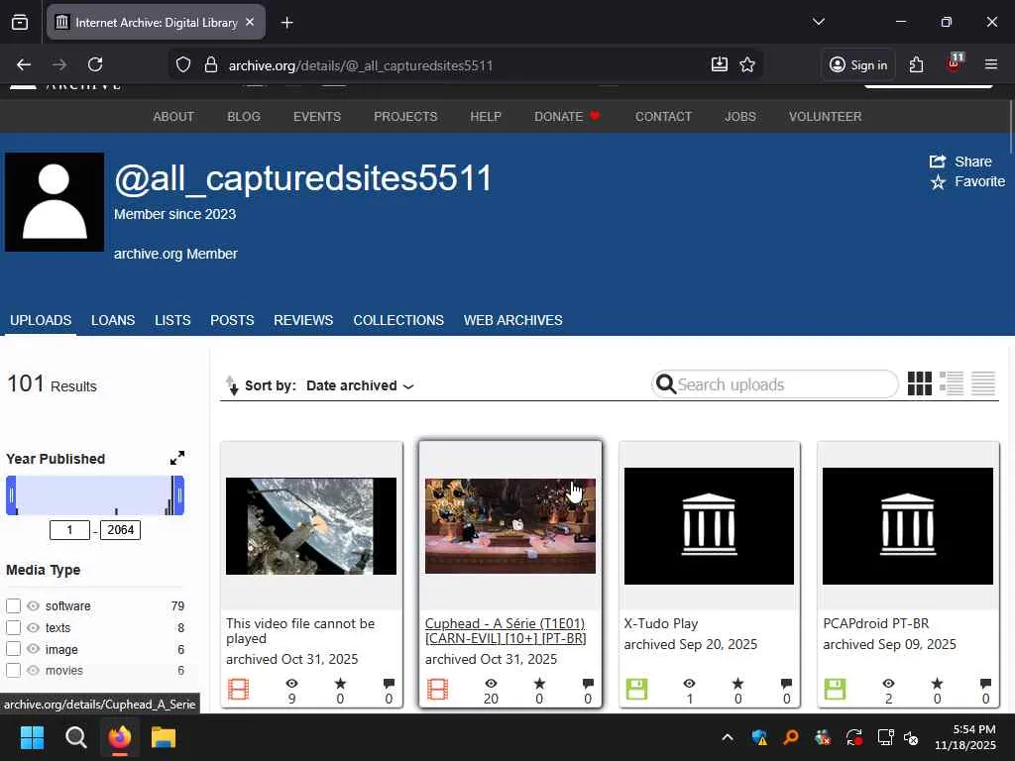Click the start year field showing 1
Viewport: 1015px width, 761px height.
[x=70, y=530]
